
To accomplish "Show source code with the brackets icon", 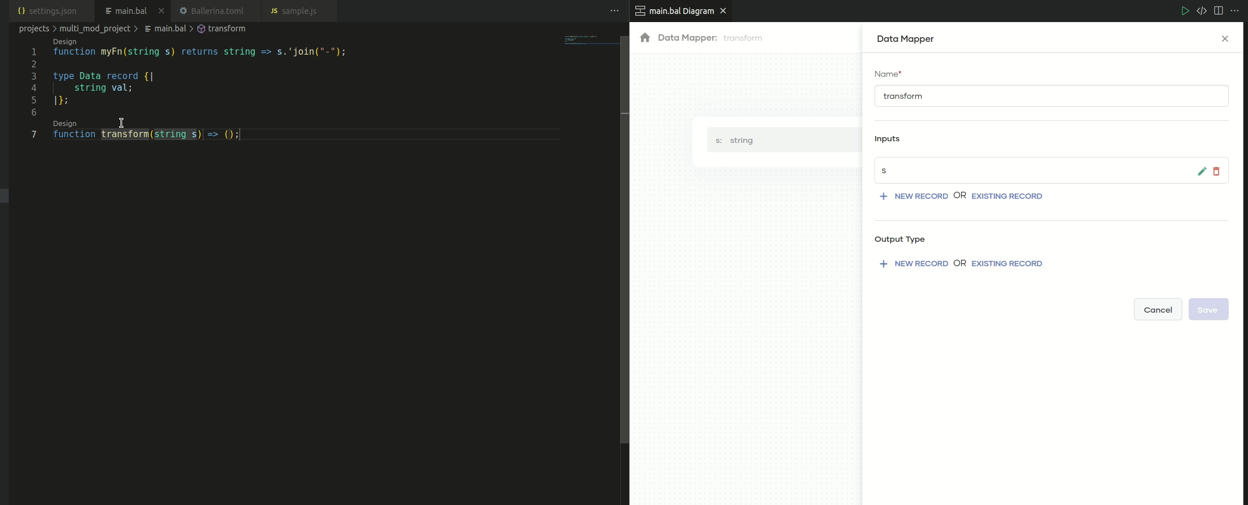I will coord(1201,11).
